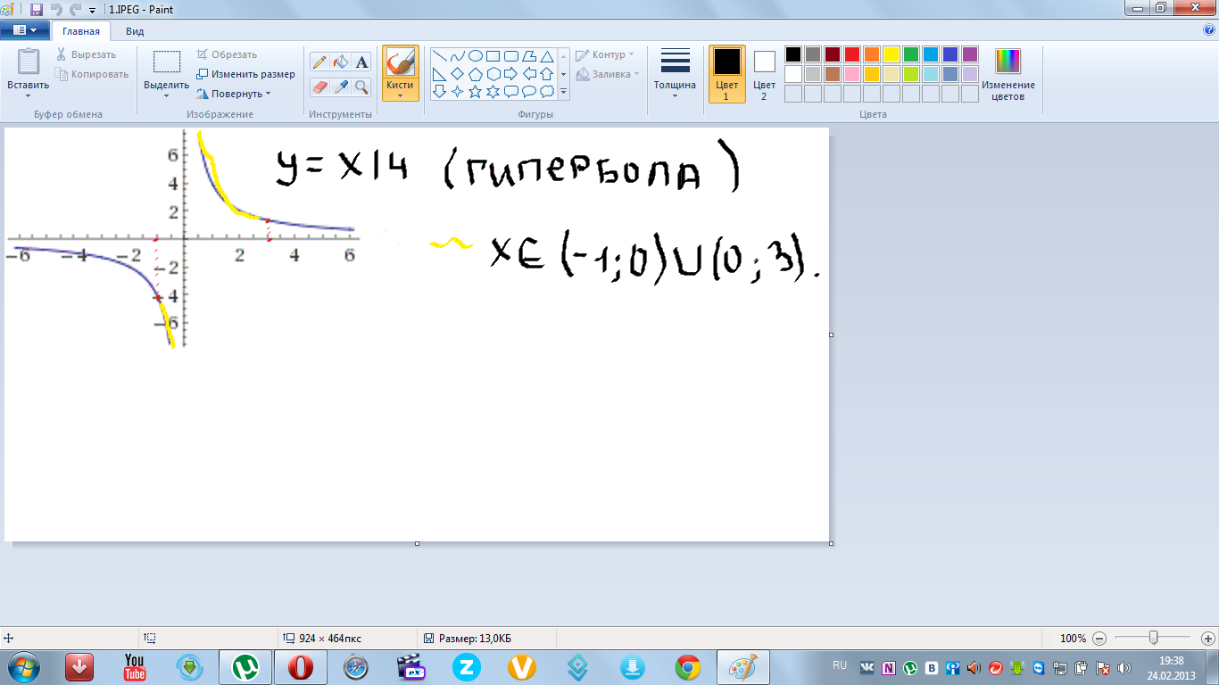Switch to the Вид tab
This screenshot has height=685, width=1219.
135,31
